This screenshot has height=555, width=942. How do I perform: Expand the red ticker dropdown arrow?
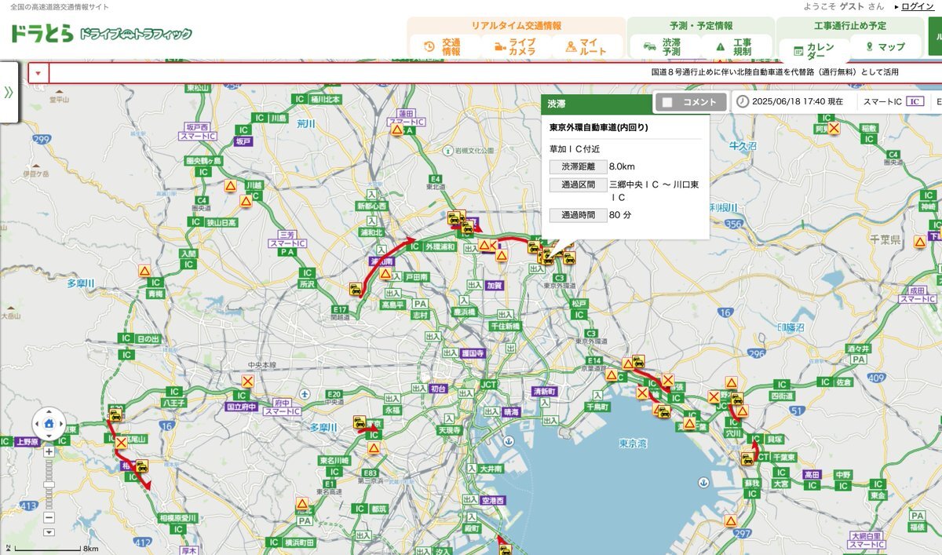coord(38,73)
